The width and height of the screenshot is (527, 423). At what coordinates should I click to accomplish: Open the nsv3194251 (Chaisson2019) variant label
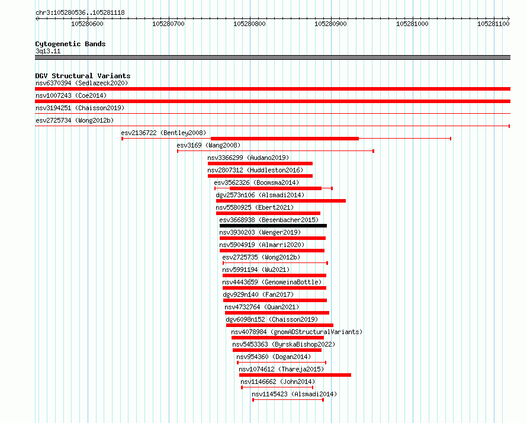click(80, 108)
